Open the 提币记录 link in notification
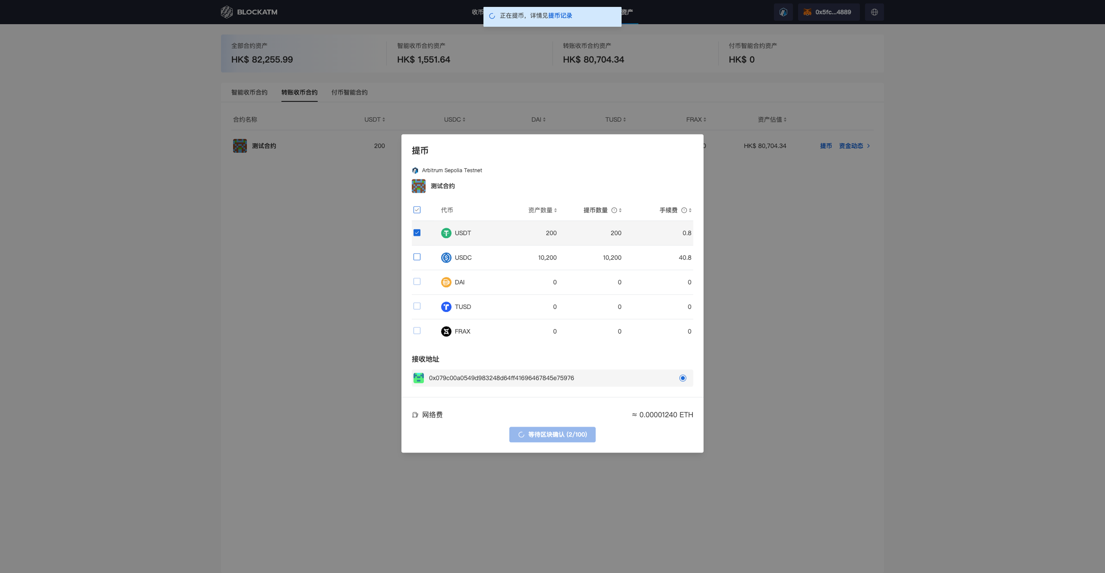Screen dimensions: 1105x573 coord(560,16)
